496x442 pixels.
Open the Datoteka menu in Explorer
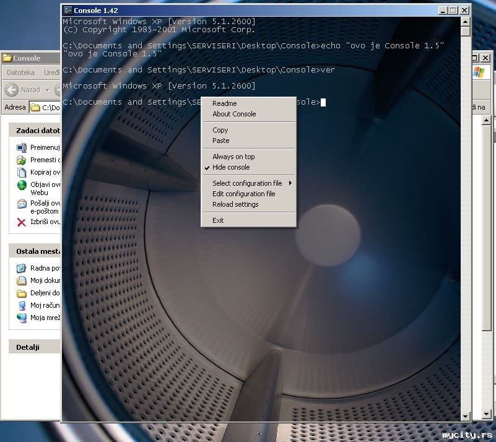coord(20,73)
